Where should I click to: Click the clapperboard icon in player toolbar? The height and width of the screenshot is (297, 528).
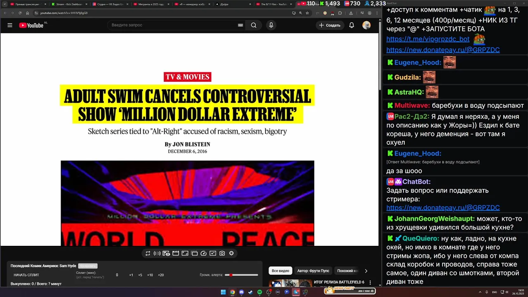pos(175,253)
